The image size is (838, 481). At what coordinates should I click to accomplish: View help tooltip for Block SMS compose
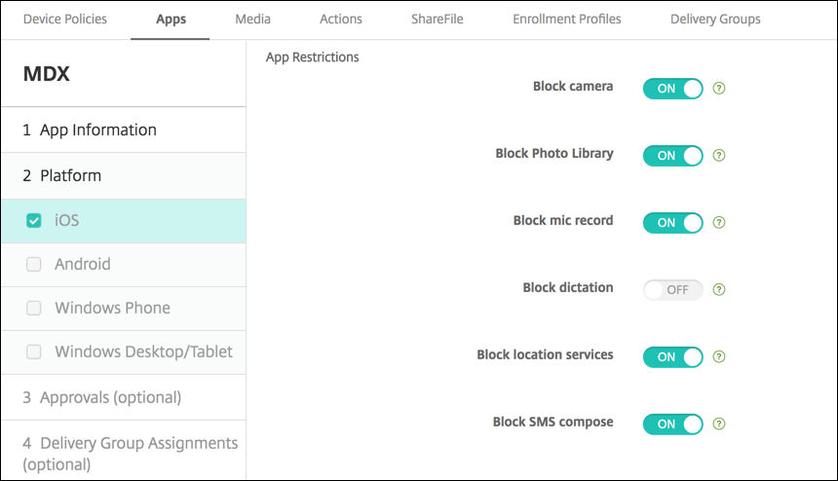pos(719,424)
